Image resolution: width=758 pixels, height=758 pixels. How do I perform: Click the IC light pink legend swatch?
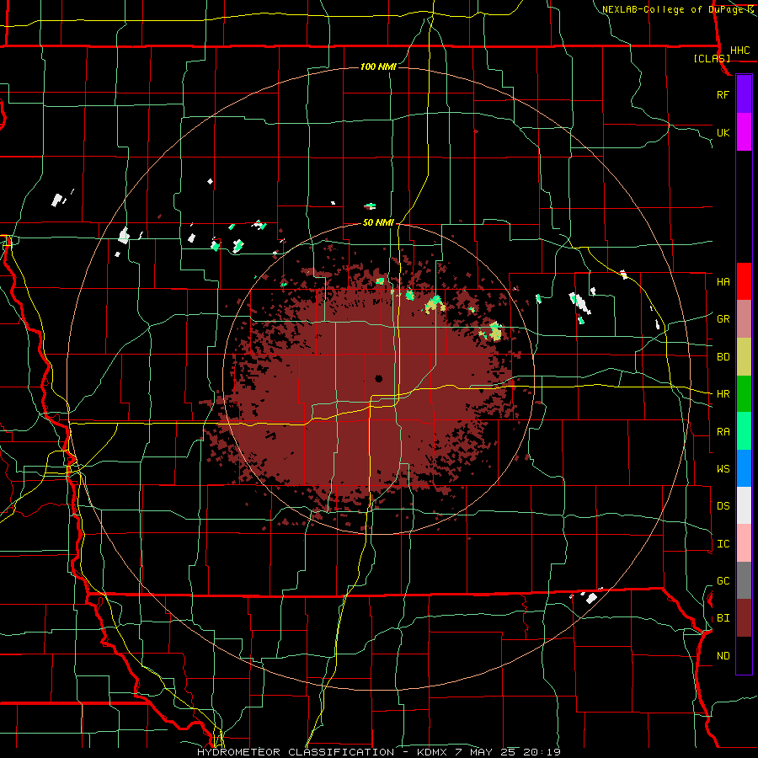point(744,543)
